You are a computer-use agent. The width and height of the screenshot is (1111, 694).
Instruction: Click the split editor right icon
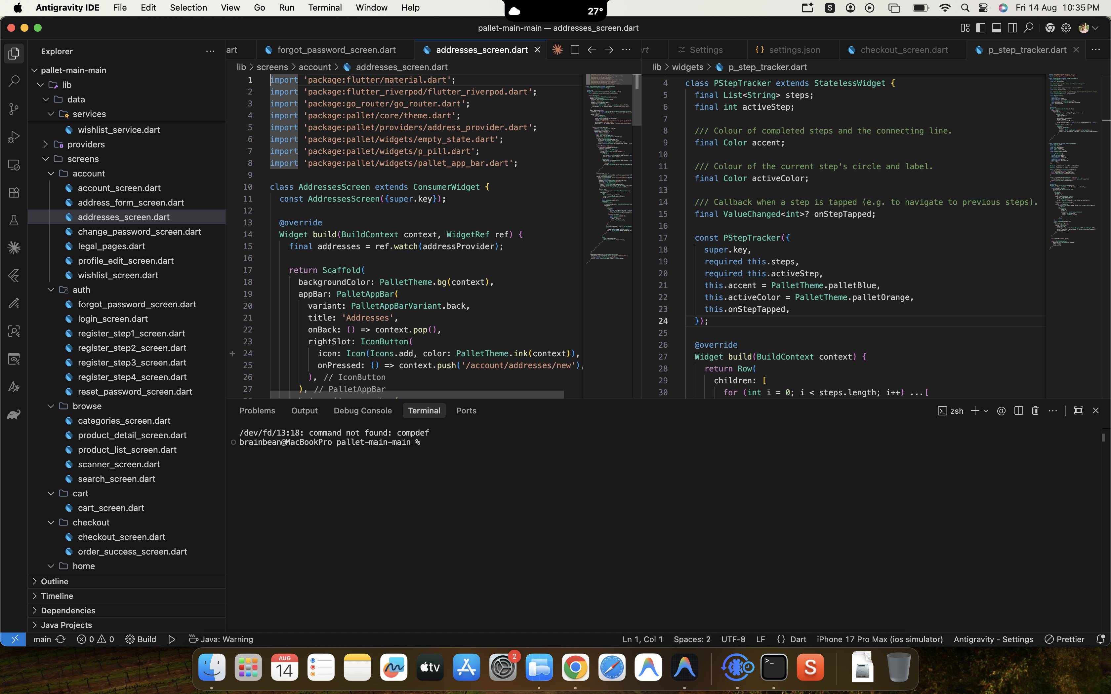click(574, 50)
